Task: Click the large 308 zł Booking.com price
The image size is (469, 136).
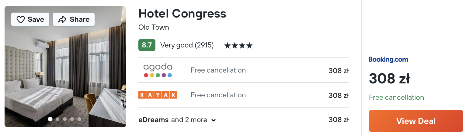Action: pos(389,79)
